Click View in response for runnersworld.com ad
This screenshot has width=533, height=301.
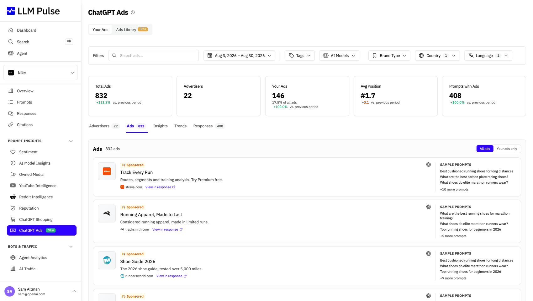tap(172, 276)
